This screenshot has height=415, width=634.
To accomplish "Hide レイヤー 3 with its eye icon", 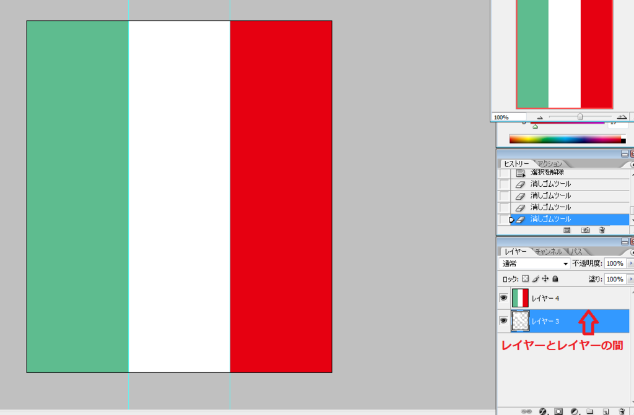I will point(503,321).
